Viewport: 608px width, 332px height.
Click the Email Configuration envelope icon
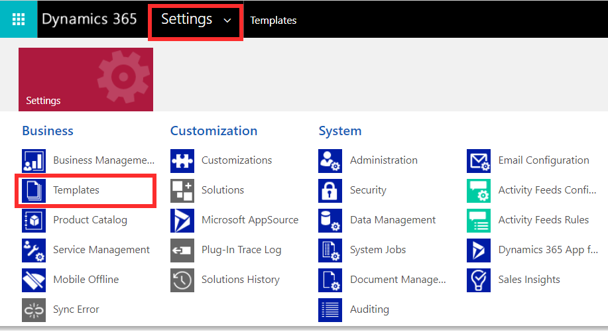[x=479, y=161]
